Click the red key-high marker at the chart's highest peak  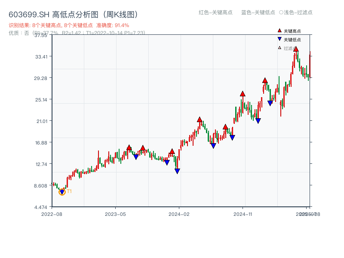click(296, 49)
